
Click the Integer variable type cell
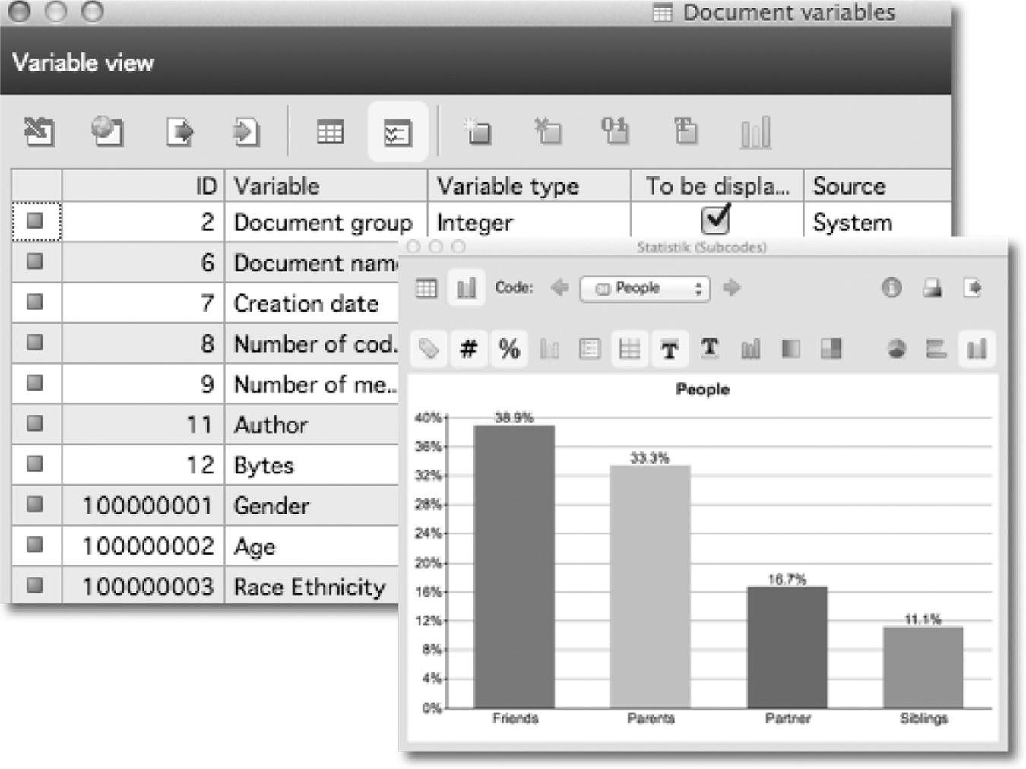[x=530, y=222]
